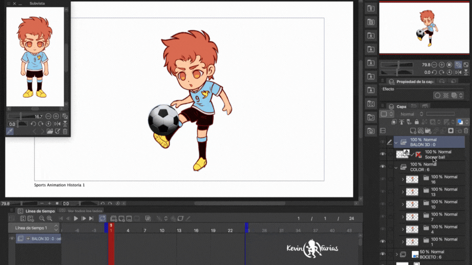Open the Línea de tiempo 1 dropdown
The height and width of the screenshot is (265, 472).
35,228
